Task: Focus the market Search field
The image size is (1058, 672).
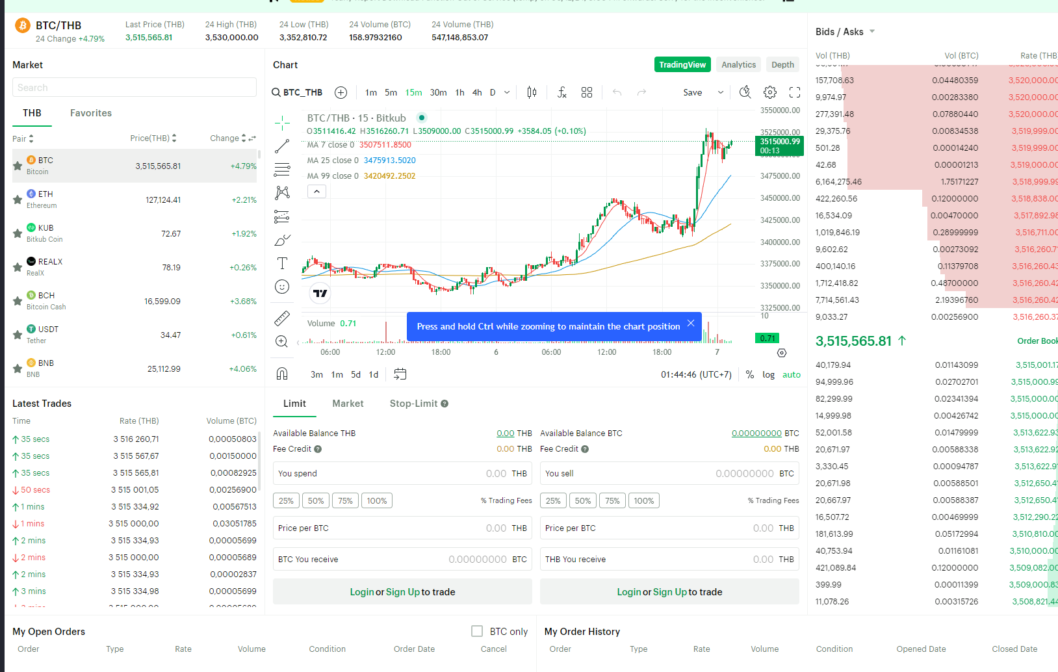Action: click(135, 87)
